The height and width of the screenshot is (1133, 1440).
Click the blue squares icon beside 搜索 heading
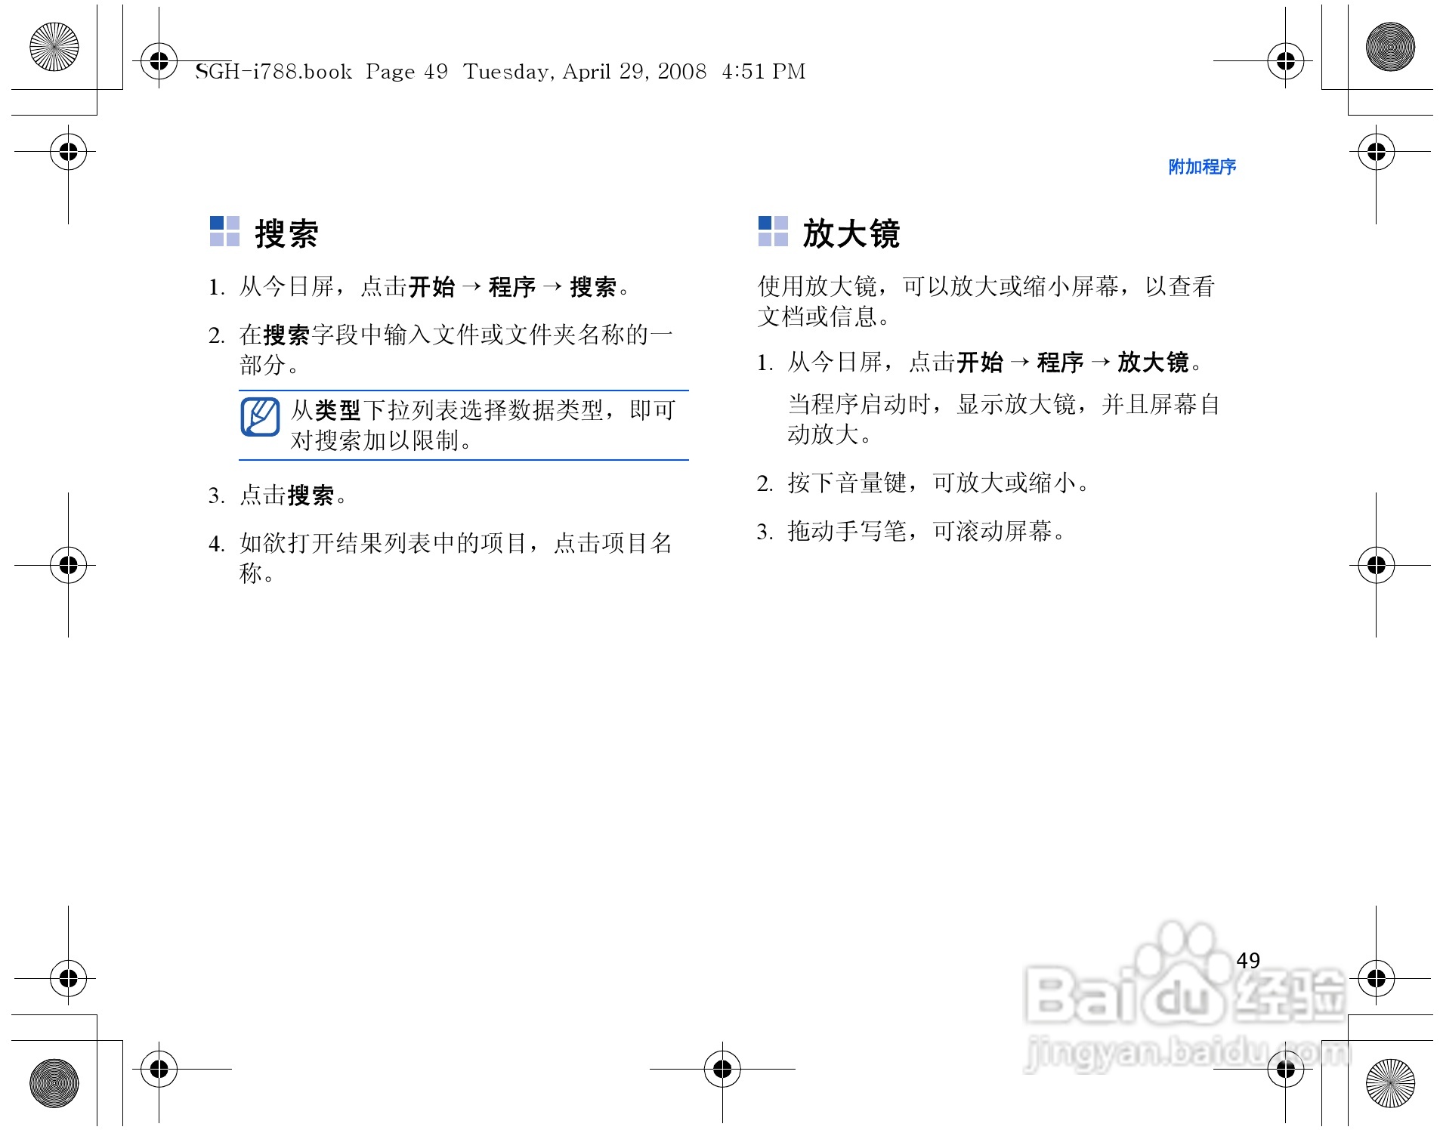224,231
